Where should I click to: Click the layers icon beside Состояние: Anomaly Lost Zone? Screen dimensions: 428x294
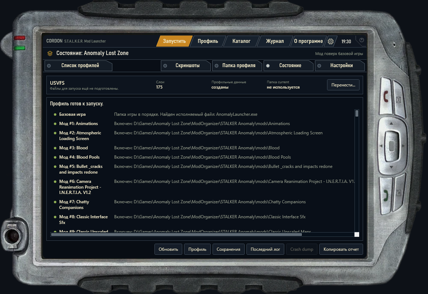coord(50,53)
